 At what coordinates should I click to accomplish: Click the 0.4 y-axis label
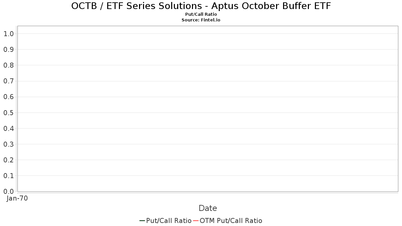[x=8, y=129]
